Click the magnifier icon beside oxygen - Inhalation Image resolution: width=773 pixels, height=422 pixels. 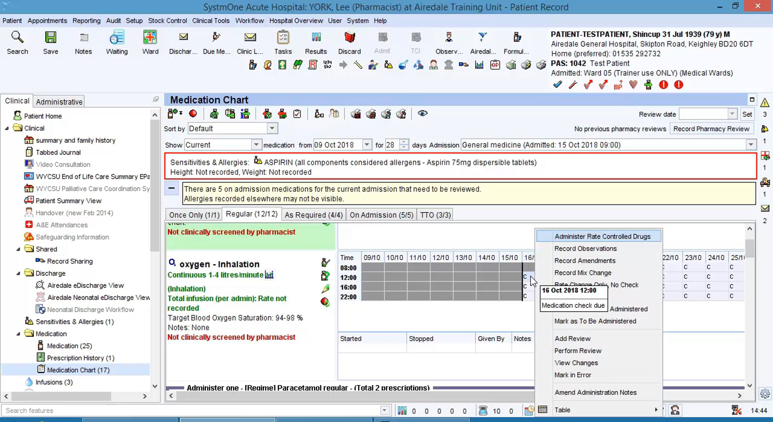point(172,263)
